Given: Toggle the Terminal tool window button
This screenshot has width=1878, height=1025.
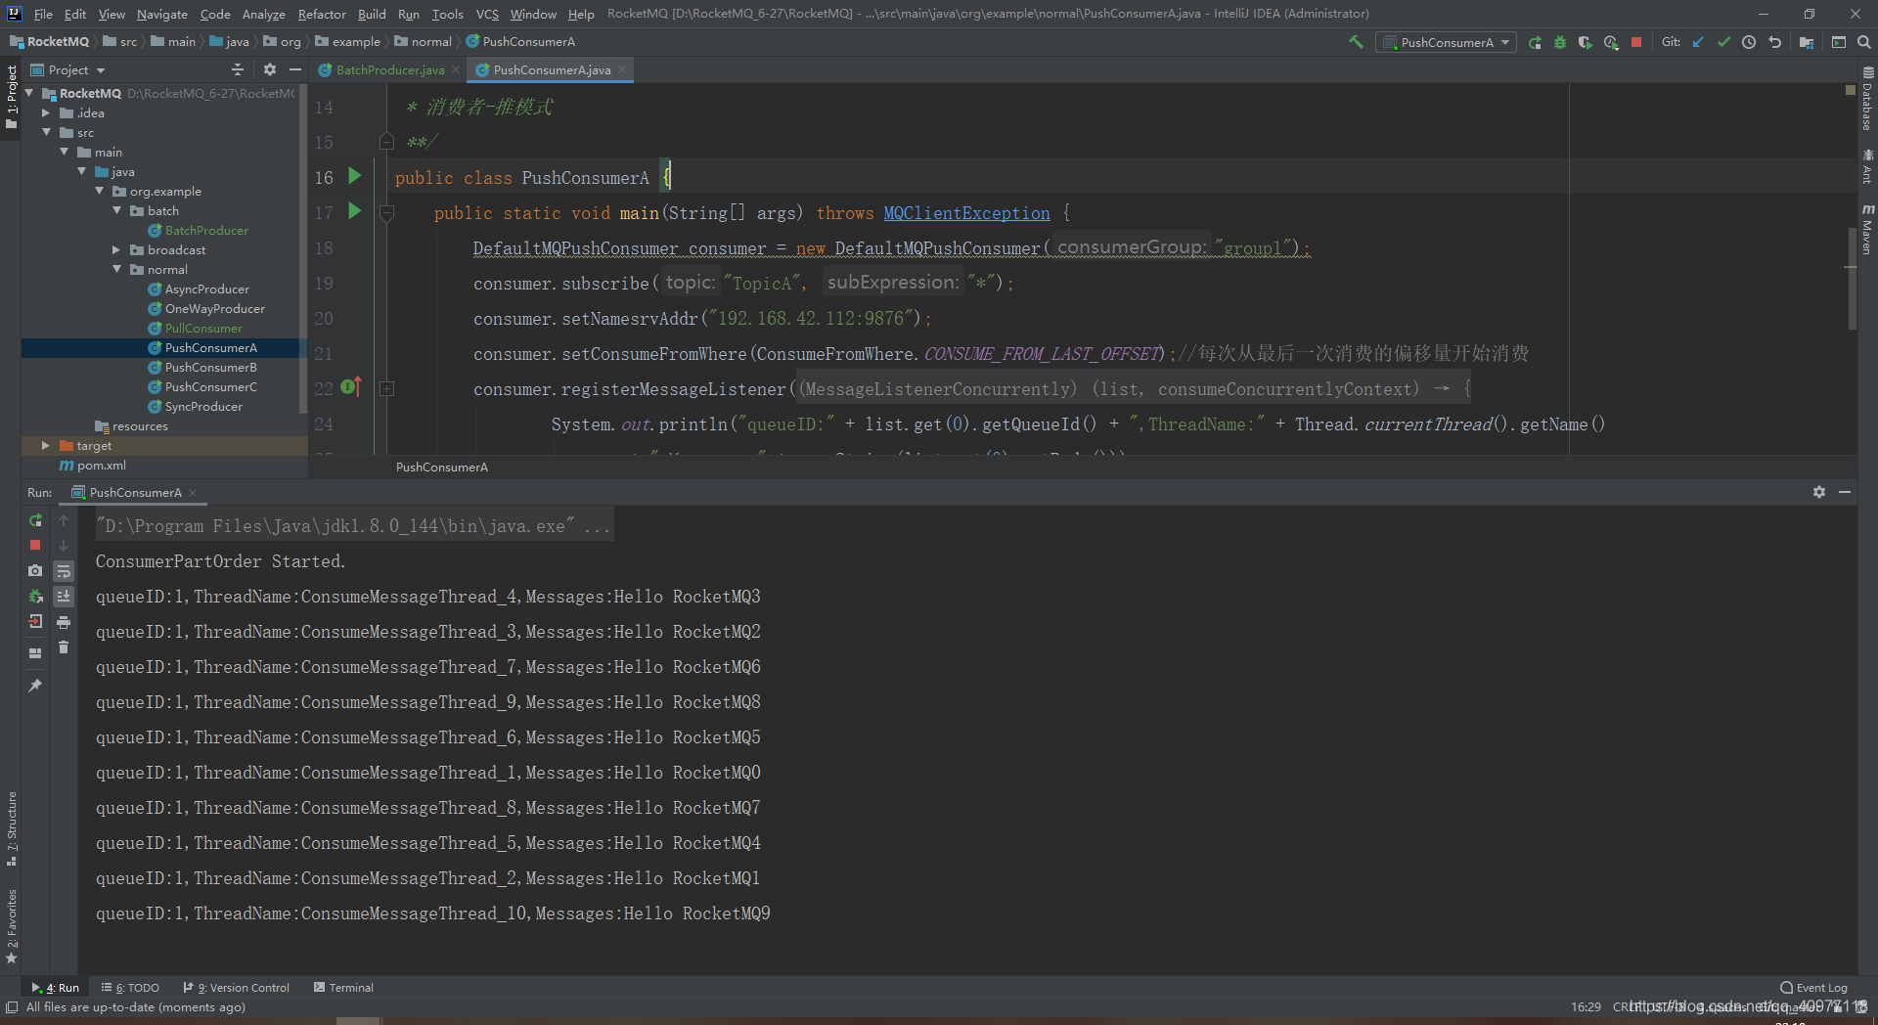Looking at the screenshot, I should pos(343,988).
